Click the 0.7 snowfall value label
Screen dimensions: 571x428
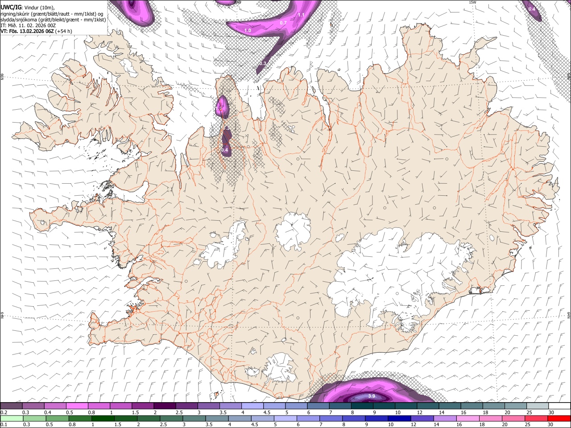(x=283, y=23)
